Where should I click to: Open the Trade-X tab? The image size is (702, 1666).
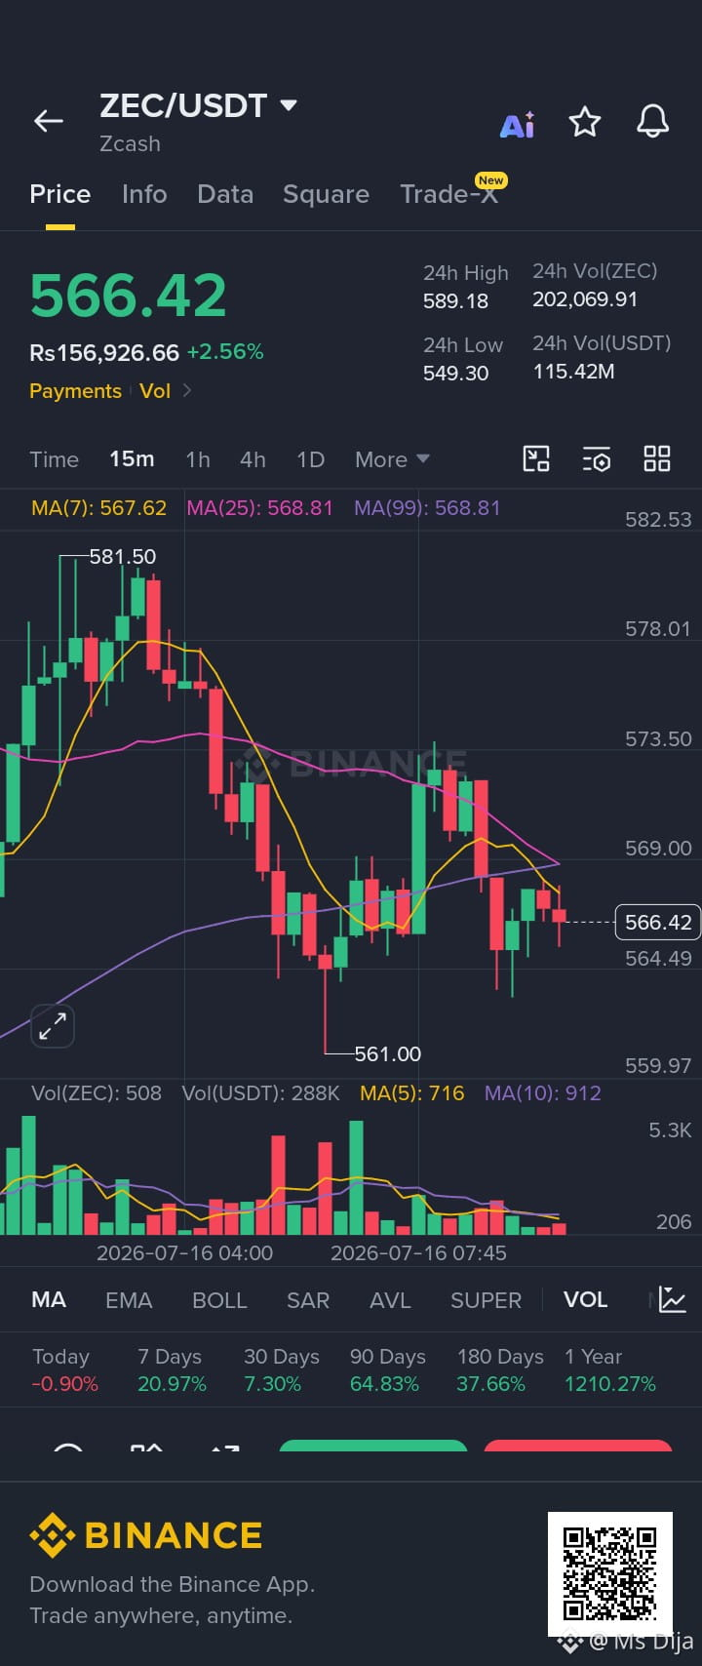(448, 194)
